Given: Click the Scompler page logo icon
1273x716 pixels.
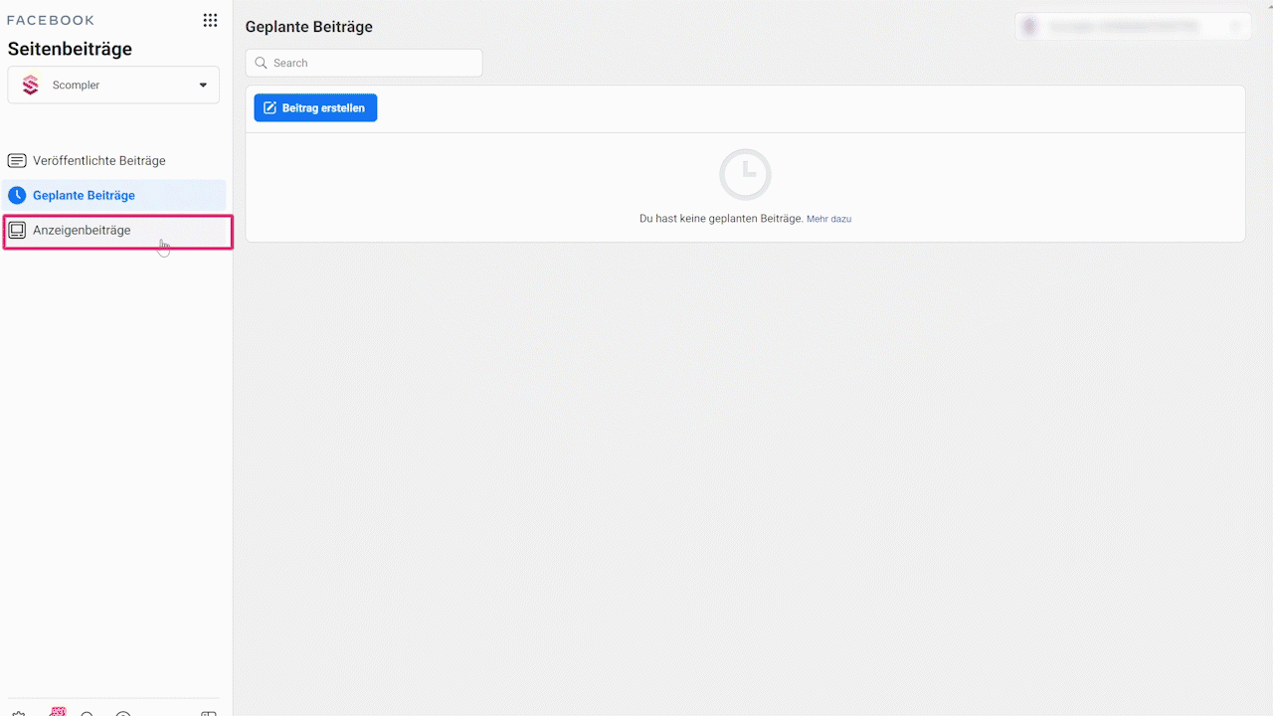Looking at the screenshot, I should point(31,86).
